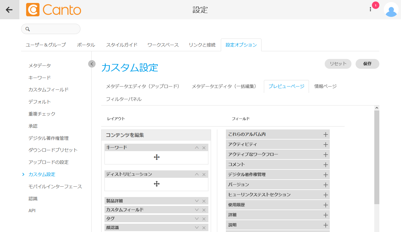This screenshot has height=232, width=401.
Task: Add これらのアルバム内 field with plus icon
Action: (325, 135)
